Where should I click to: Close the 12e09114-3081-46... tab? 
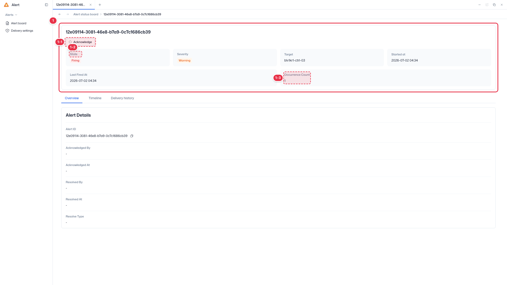[x=91, y=5]
